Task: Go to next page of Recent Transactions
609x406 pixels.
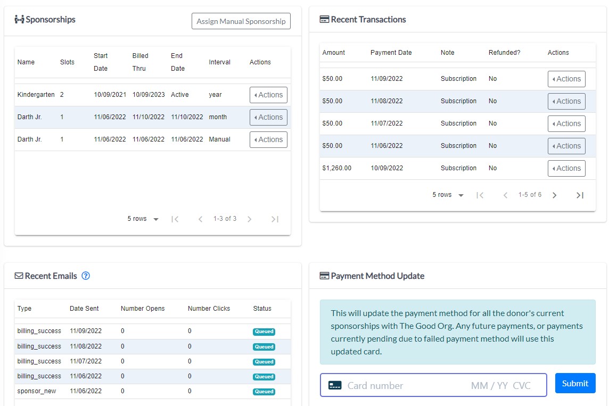Action: pyautogui.click(x=554, y=195)
